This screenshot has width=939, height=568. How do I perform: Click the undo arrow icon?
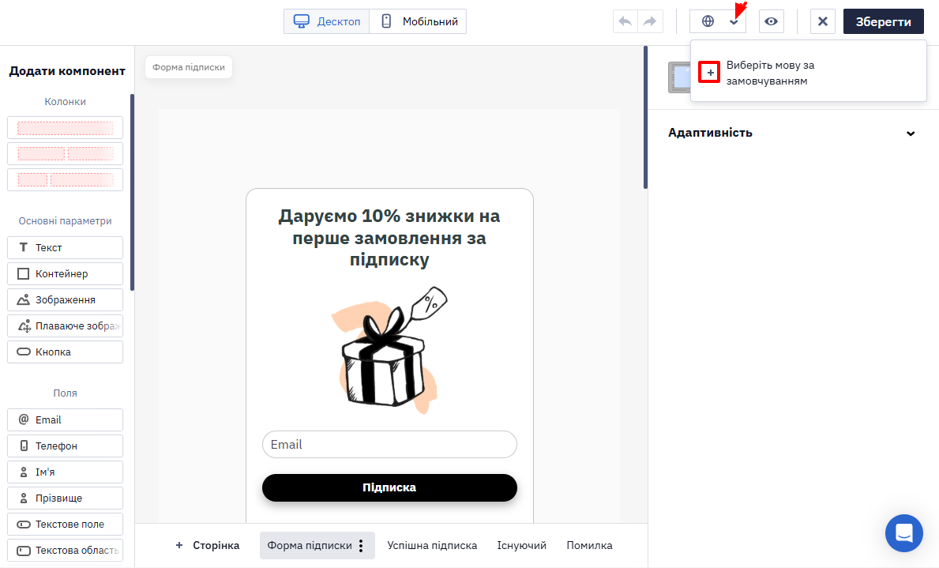point(625,21)
